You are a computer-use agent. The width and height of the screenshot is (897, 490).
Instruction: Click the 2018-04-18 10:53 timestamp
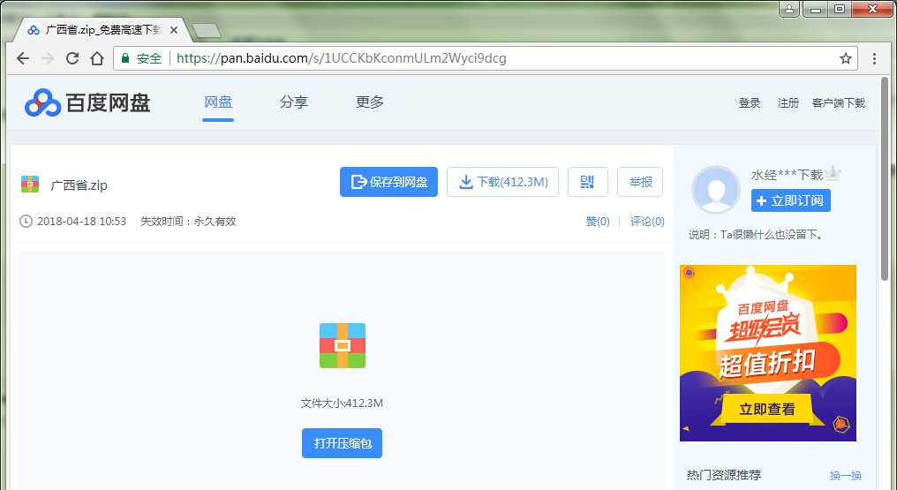click(82, 222)
